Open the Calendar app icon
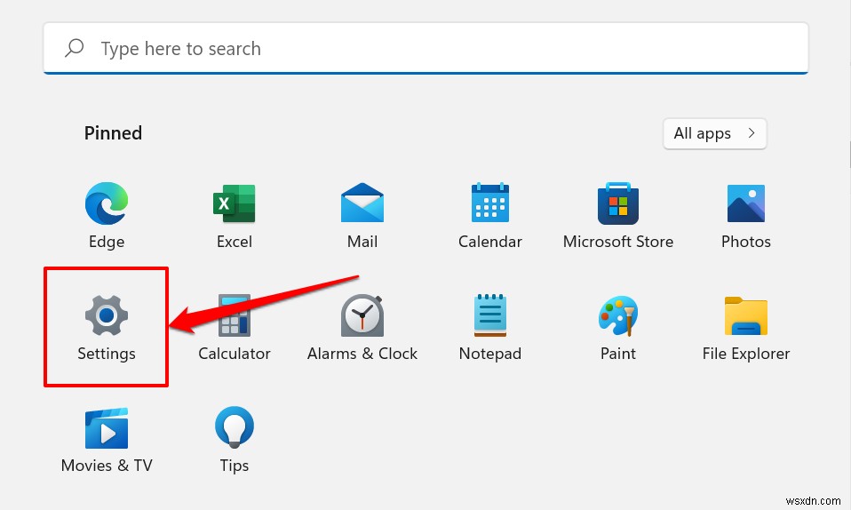851x510 pixels. coord(490,203)
